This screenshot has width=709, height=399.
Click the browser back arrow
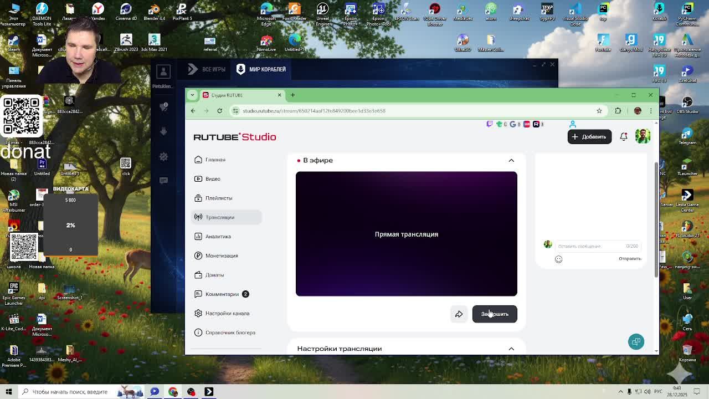(x=193, y=111)
